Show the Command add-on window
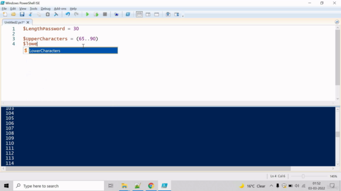Screen dimensions: 341x191 [168, 14]
